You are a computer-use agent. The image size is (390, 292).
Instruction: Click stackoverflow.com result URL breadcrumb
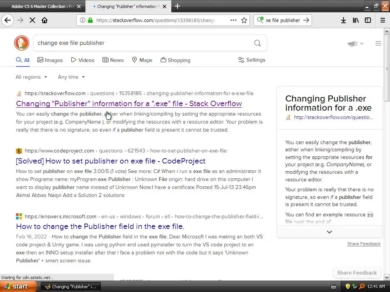pyautogui.click(x=139, y=94)
